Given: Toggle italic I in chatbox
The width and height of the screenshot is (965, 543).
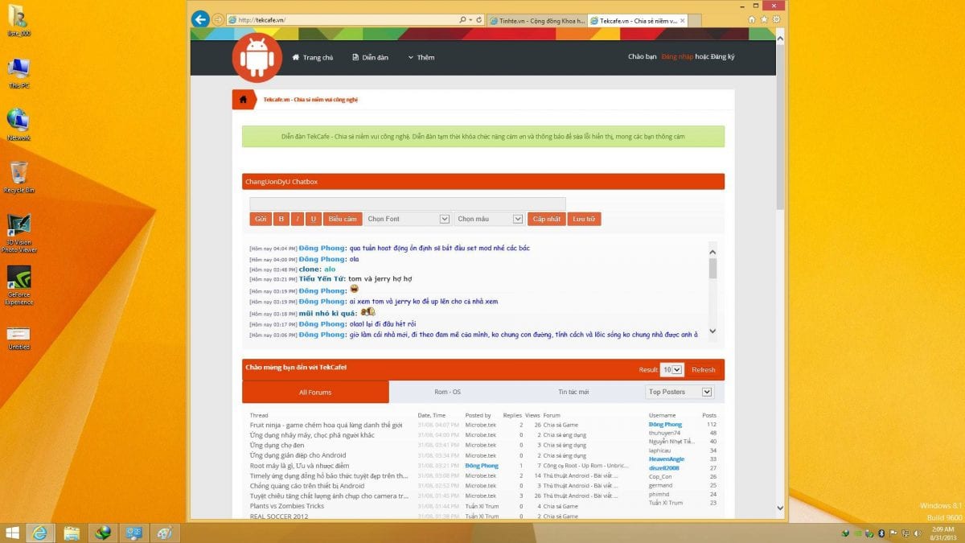Looking at the screenshot, I should click(298, 219).
